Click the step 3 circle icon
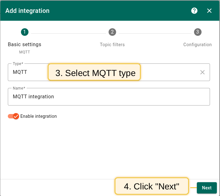Viewport: 220px width, 196px height. pos(197,32)
